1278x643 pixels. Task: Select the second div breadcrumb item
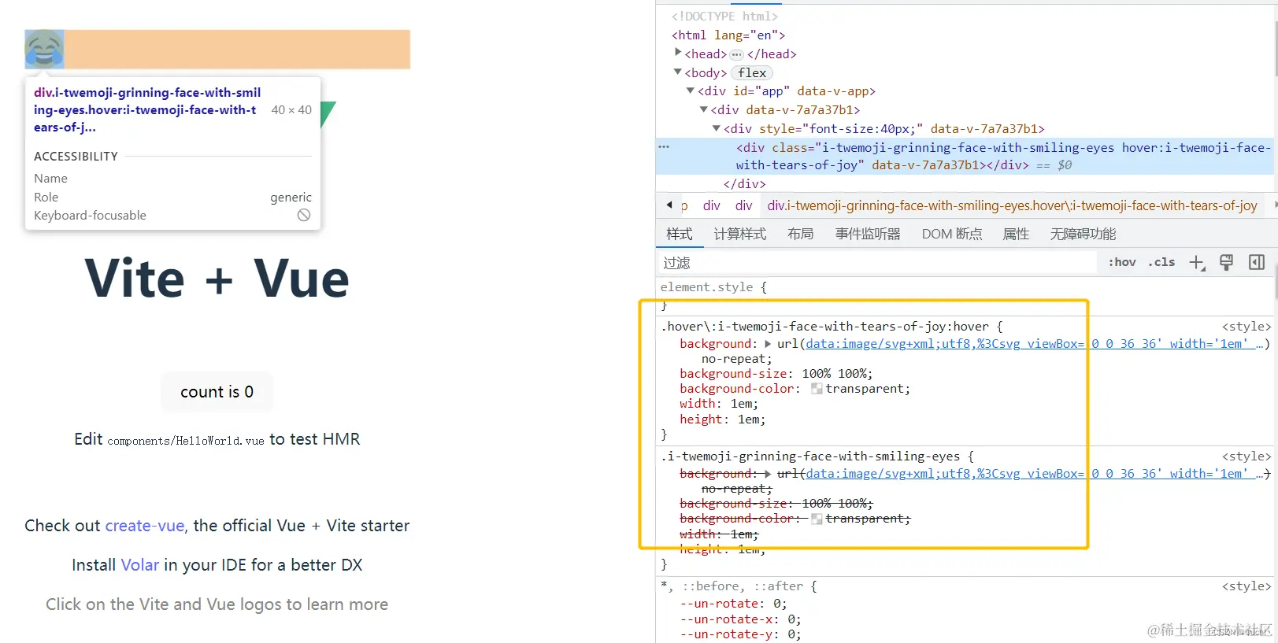[x=744, y=205]
